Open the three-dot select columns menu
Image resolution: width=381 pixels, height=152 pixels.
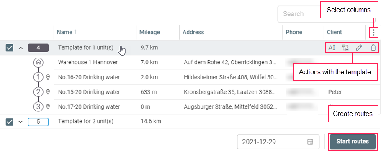point(373,33)
